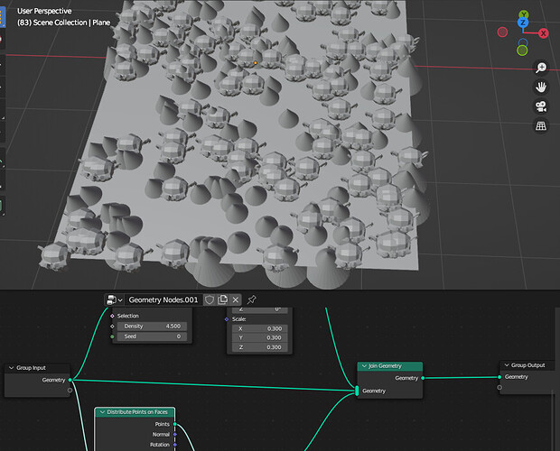Click the blue Z axis on the gizmo
The width and height of the screenshot is (560, 451).
point(523,23)
